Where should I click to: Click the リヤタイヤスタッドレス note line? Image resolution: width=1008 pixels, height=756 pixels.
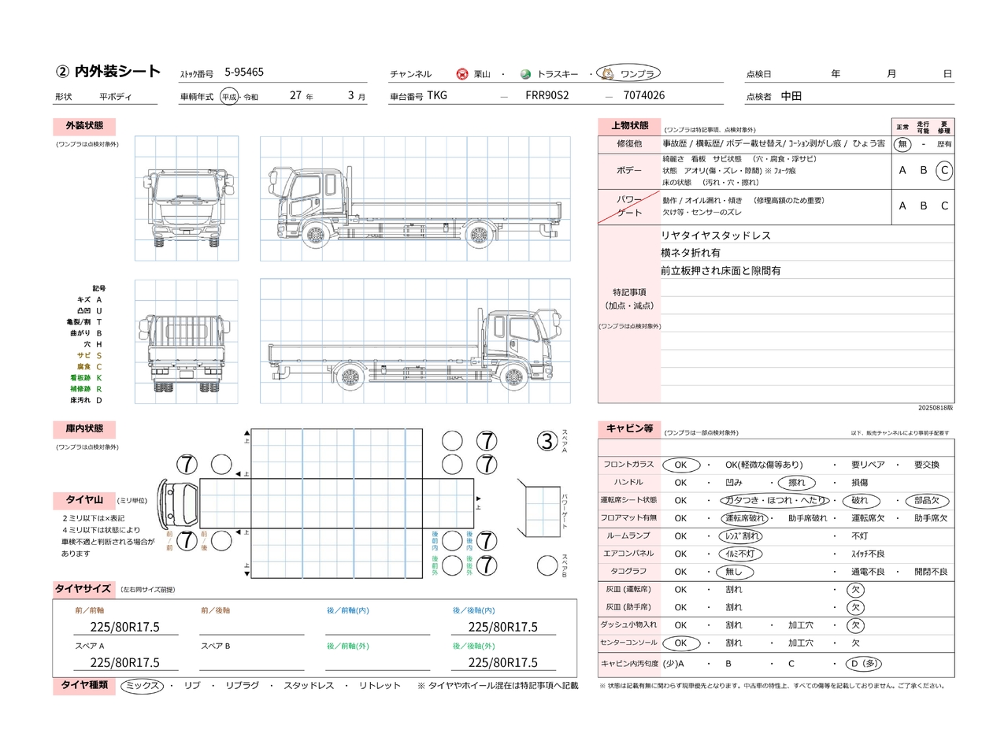point(716,235)
